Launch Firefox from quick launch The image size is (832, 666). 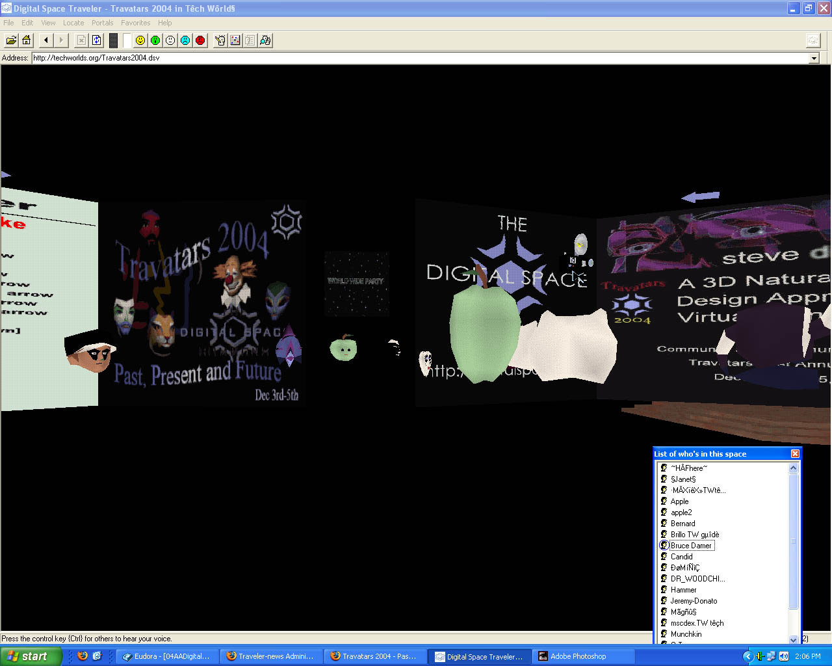(83, 656)
